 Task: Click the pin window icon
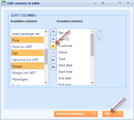pos(95,3)
